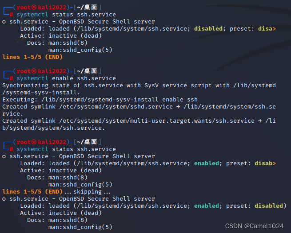Click the "Executing:" output line
Image resolution: width=291 pixels, height=233 pixels.
100,100
